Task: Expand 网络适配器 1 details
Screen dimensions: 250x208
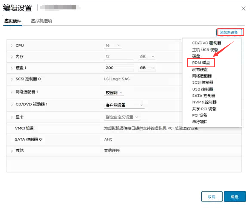Action: tap(12, 92)
